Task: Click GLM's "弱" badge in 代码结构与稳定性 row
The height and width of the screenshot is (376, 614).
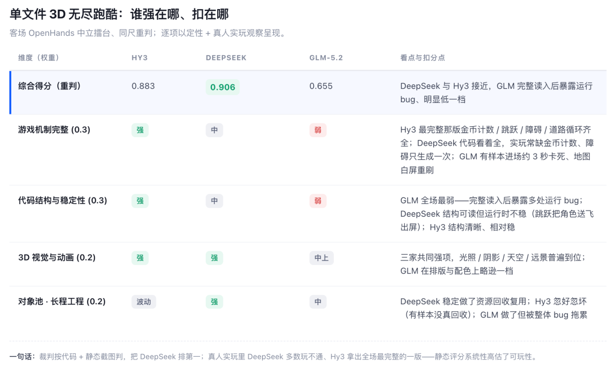Action: (318, 201)
